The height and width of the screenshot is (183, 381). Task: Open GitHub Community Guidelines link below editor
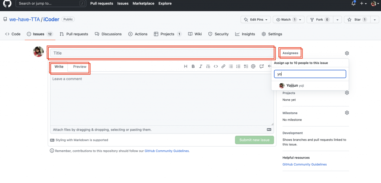point(167,151)
